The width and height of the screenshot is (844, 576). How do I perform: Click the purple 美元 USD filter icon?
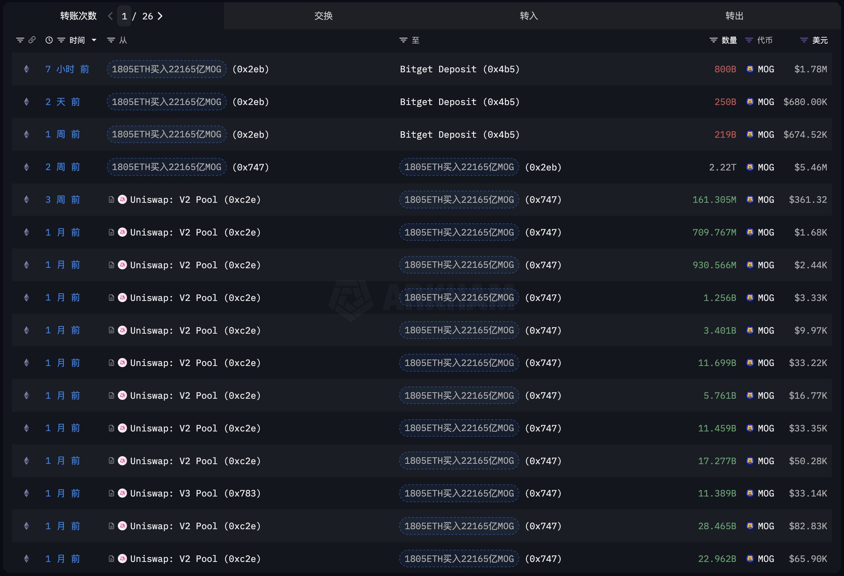point(804,40)
